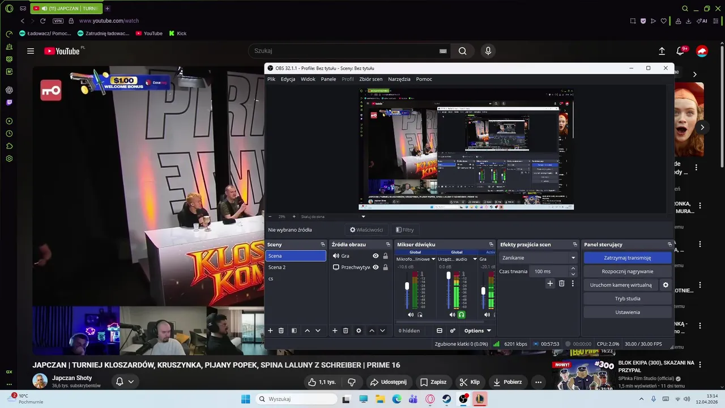Viewport: 725px width, 408px height.
Task: Move source down in Źródła obrazu
Action: 382,330
